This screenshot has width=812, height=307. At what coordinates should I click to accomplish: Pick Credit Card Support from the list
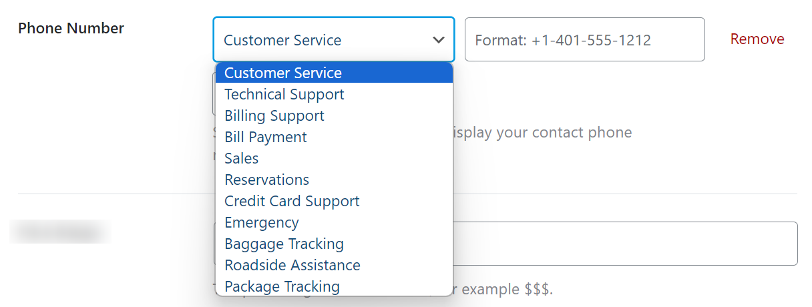coord(292,201)
